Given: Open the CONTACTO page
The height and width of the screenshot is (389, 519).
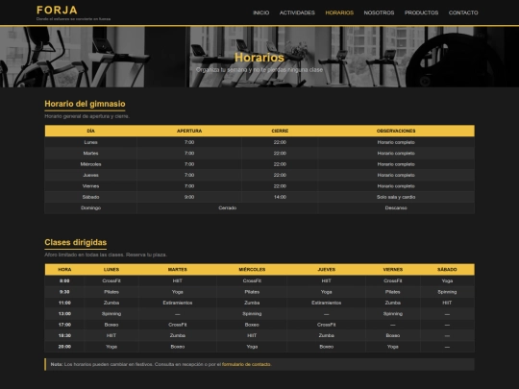Looking at the screenshot, I should pos(463,12).
